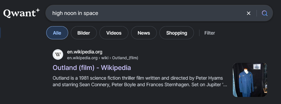Click the sparkle star beside the Qwant wordmark
The image size is (281, 104).
pos(37,10)
